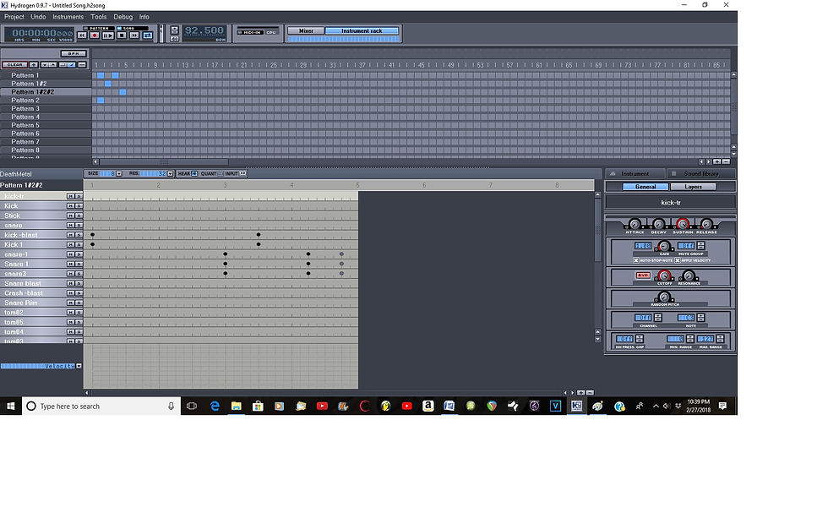Enable Song playback mode
828x513 pixels.
133,28
